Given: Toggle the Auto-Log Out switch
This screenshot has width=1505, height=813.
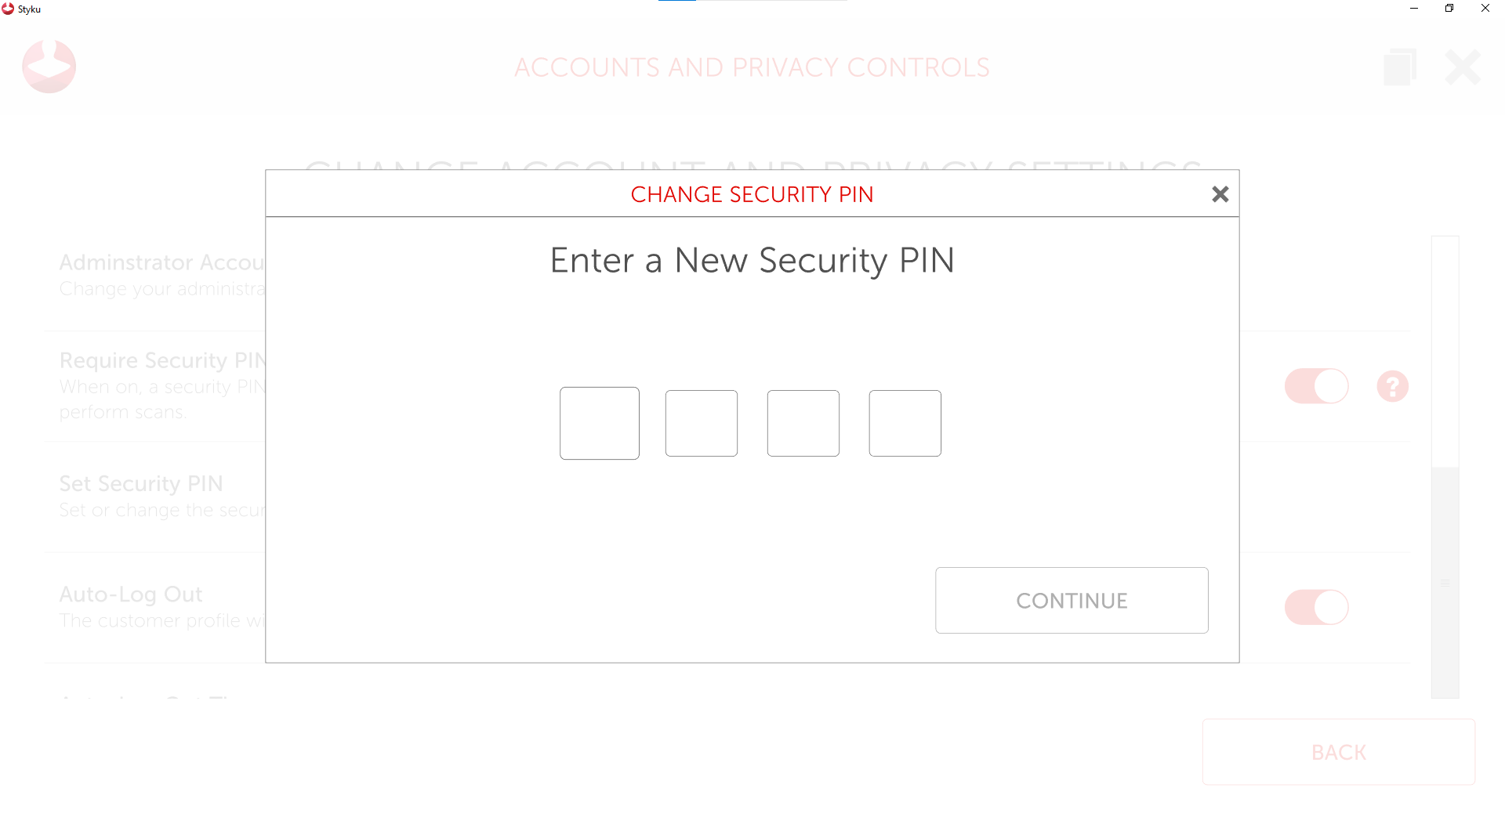Looking at the screenshot, I should pos(1316,608).
